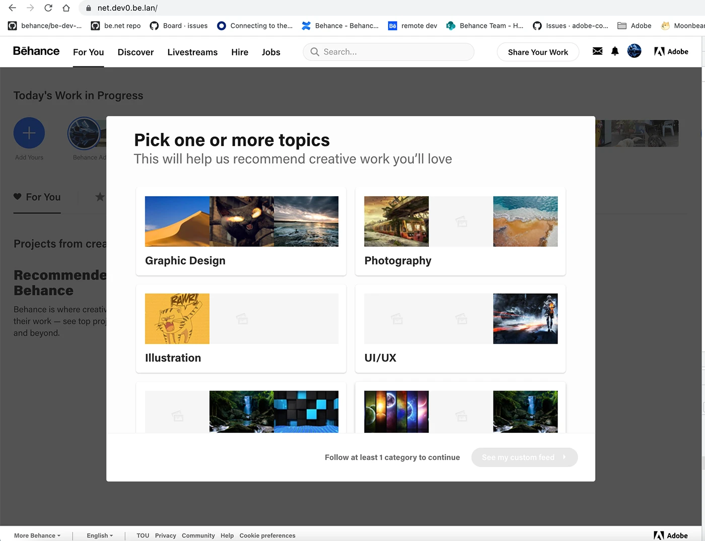705x541 pixels.
Task: Select the Photography topic card
Action: 460,231
